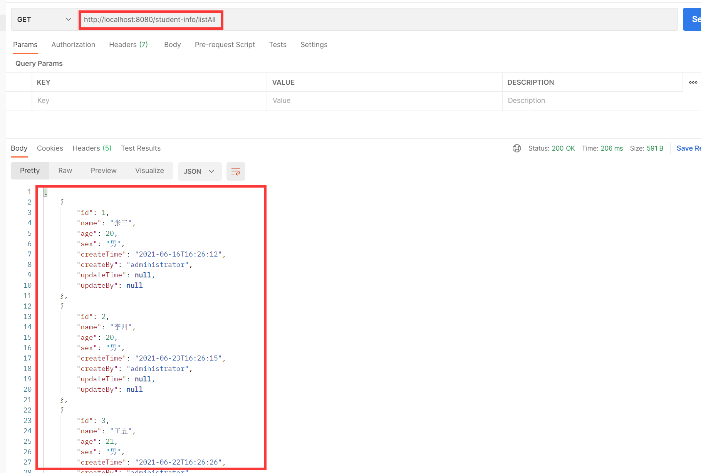This screenshot has width=701, height=473.
Task: Switch to Raw response view
Action: 65,171
